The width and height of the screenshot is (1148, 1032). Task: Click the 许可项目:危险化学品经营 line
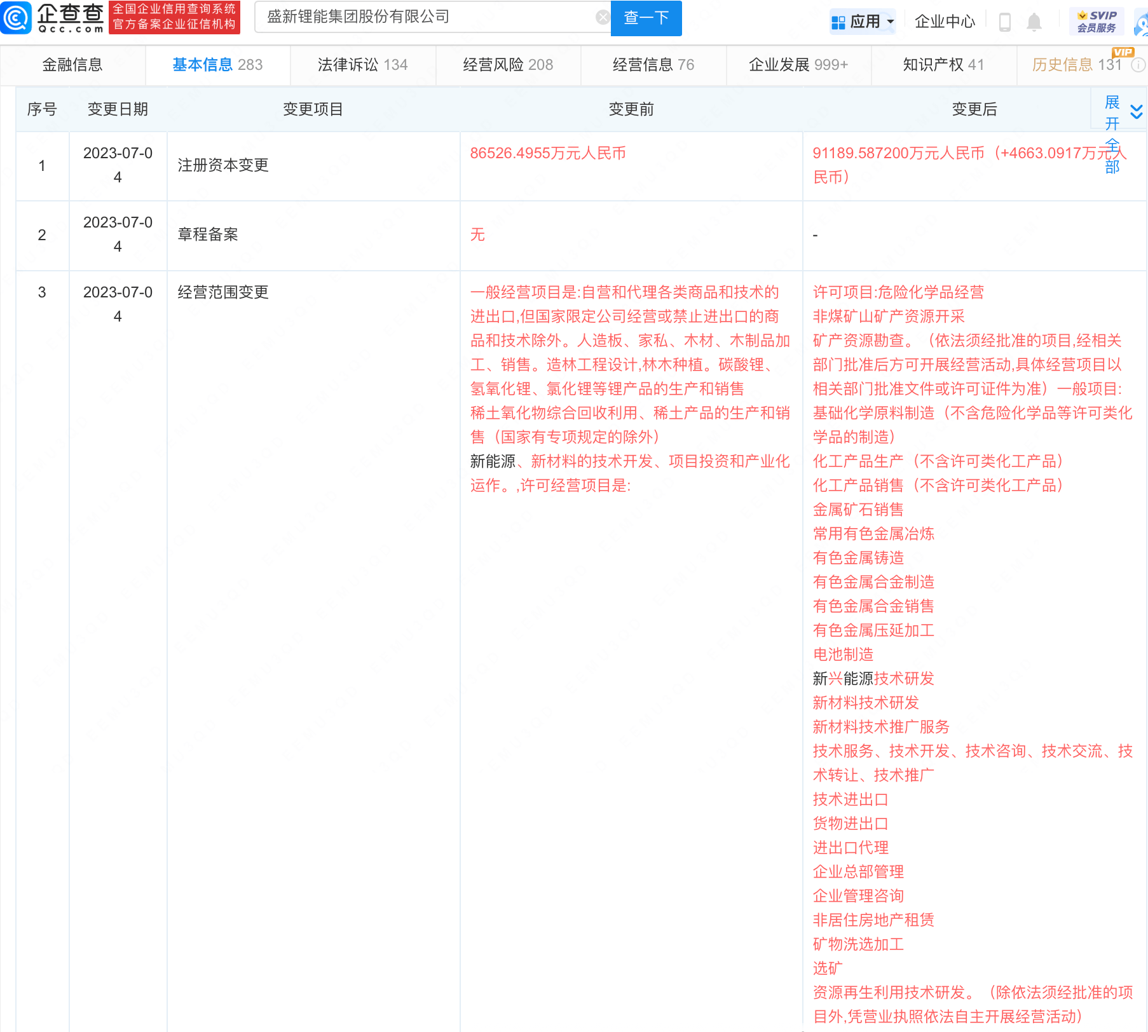[898, 292]
